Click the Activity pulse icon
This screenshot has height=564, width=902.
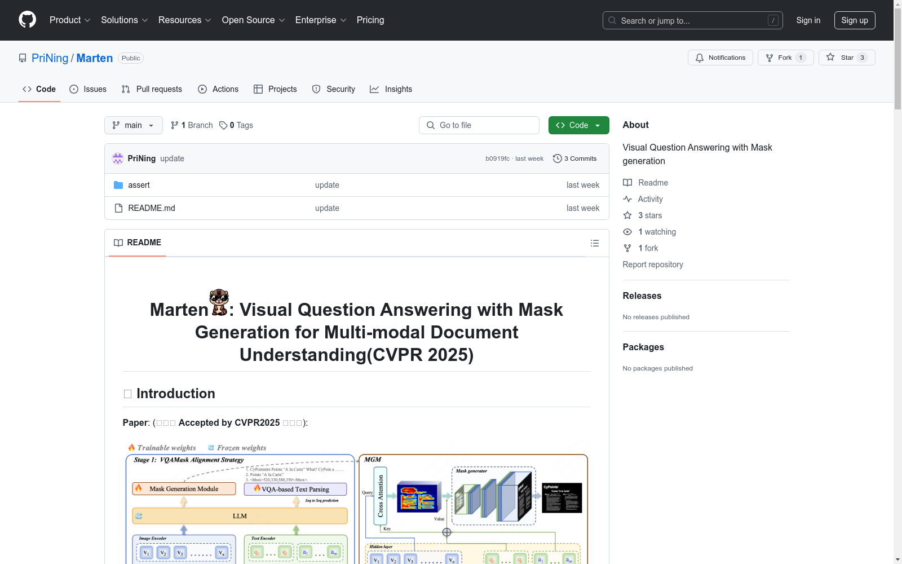tap(627, 199)
